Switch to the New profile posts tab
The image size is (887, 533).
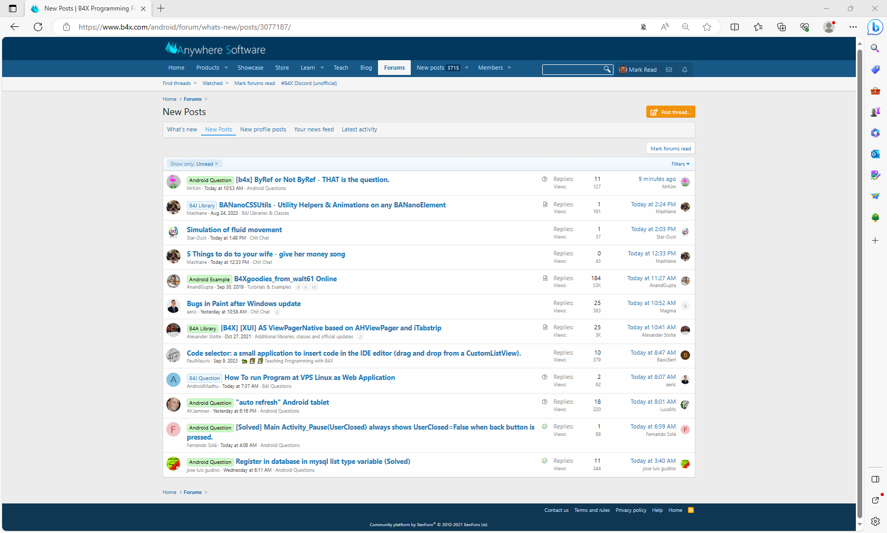(x=263, y=129)
